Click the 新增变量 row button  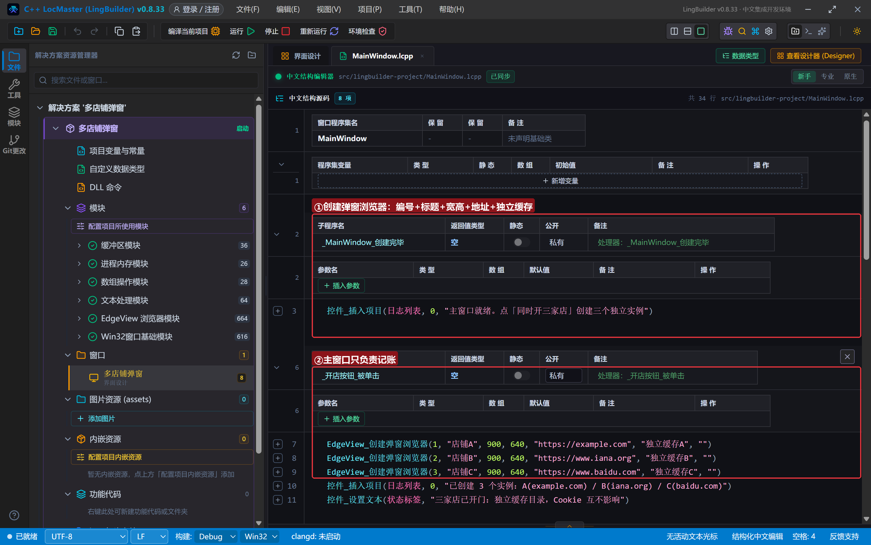click(560, 181)
